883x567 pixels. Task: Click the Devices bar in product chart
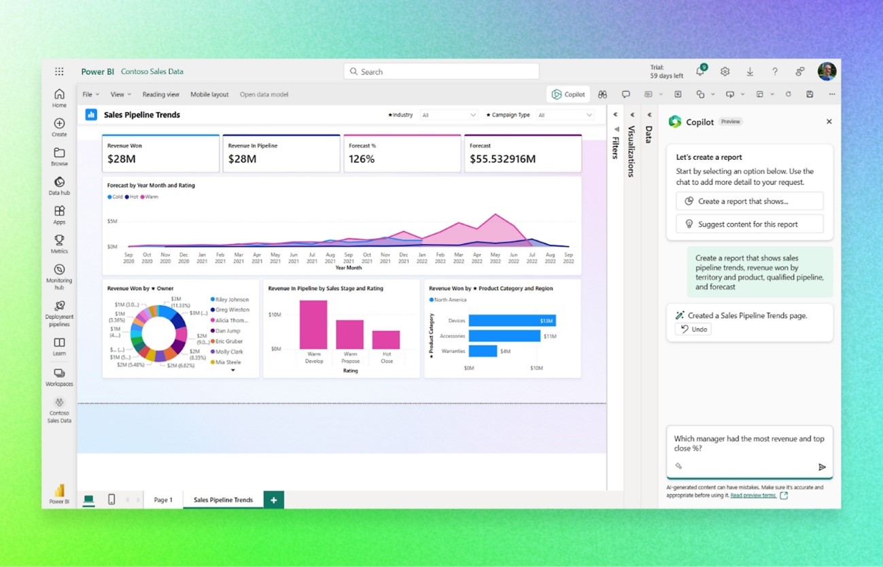click(512, 320)
